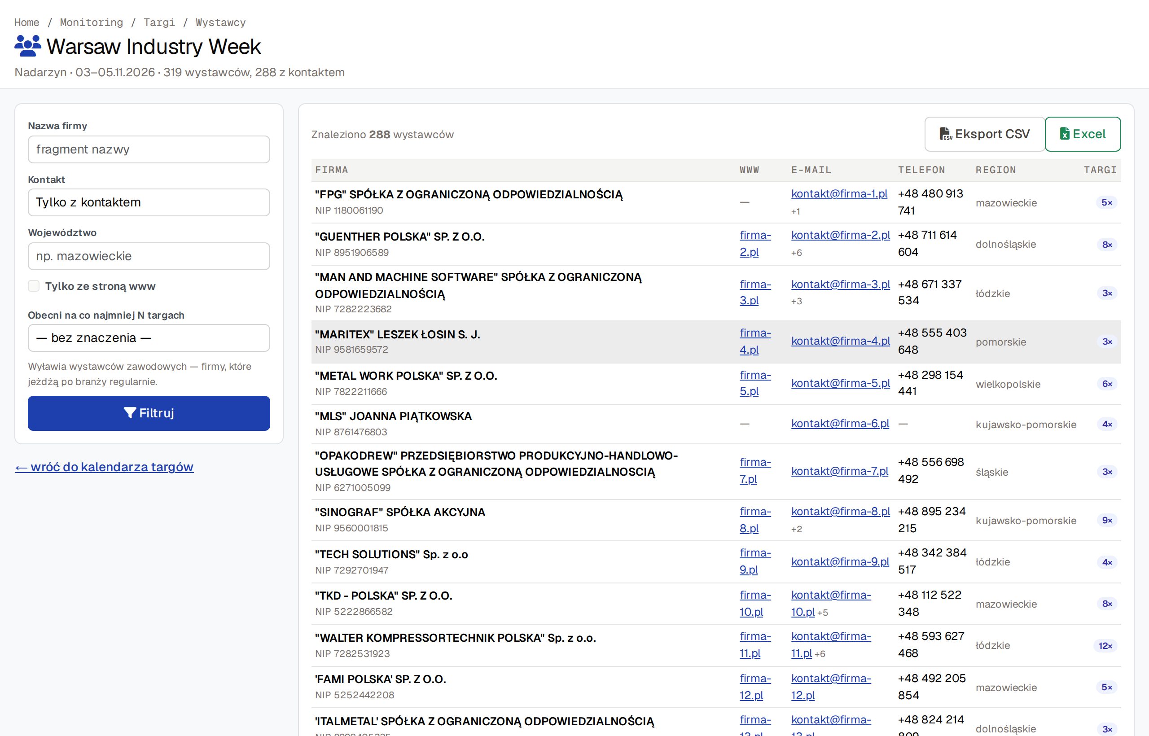Focus the Nazwa firmy input field
The image size is (1149, 736).
149,149
